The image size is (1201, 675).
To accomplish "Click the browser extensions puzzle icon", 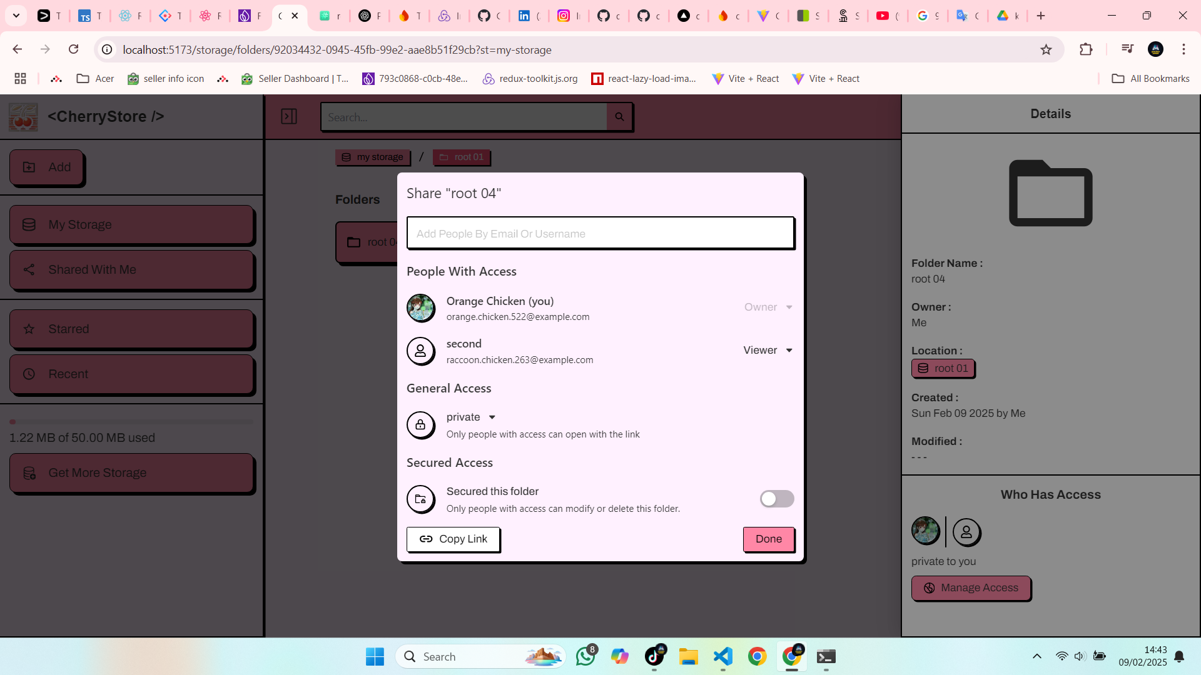I will coord(1086,49).
